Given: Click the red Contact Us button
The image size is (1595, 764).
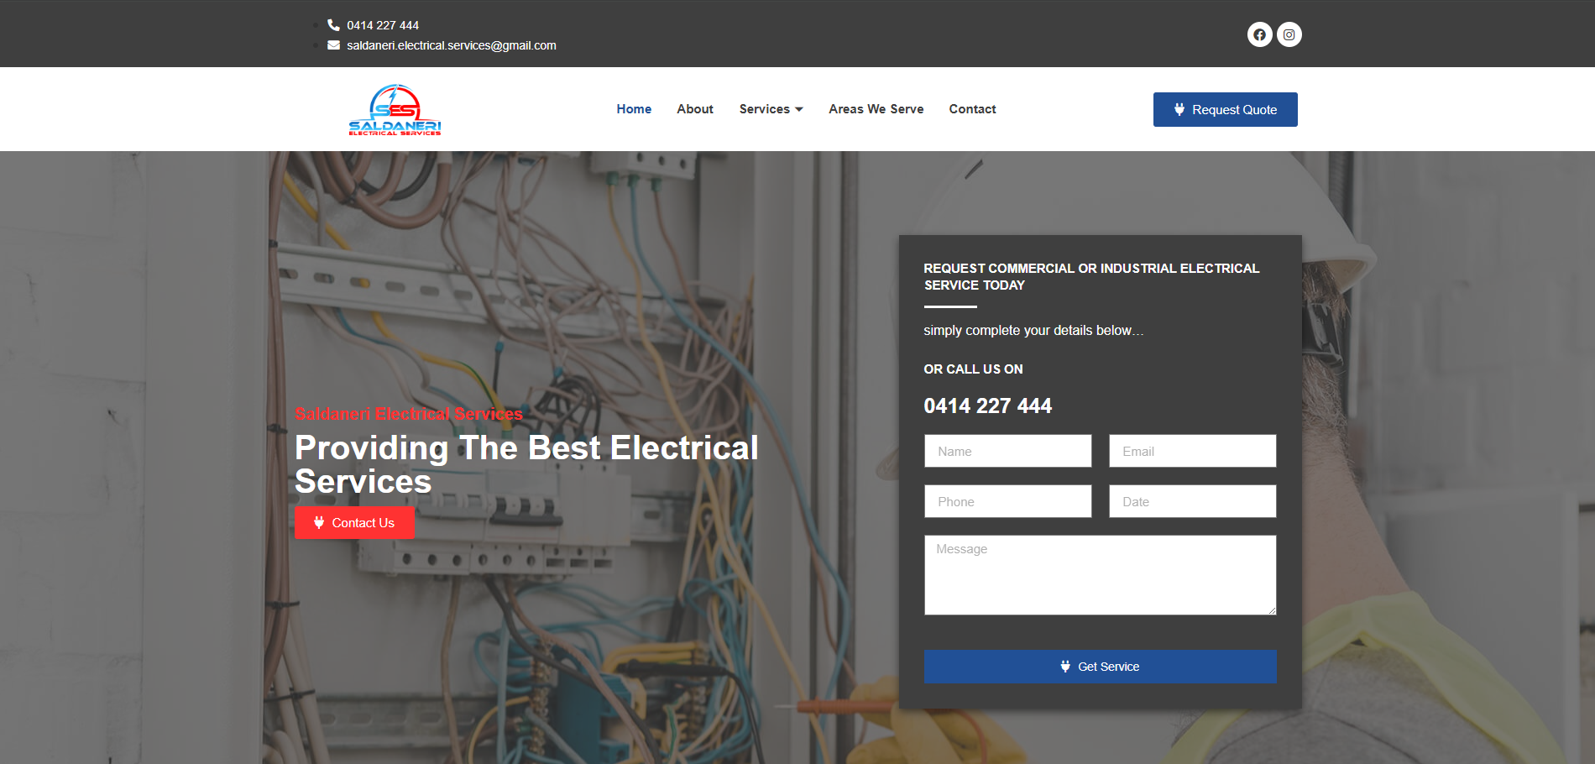Looking at the screenshot, I should (354, 522).
